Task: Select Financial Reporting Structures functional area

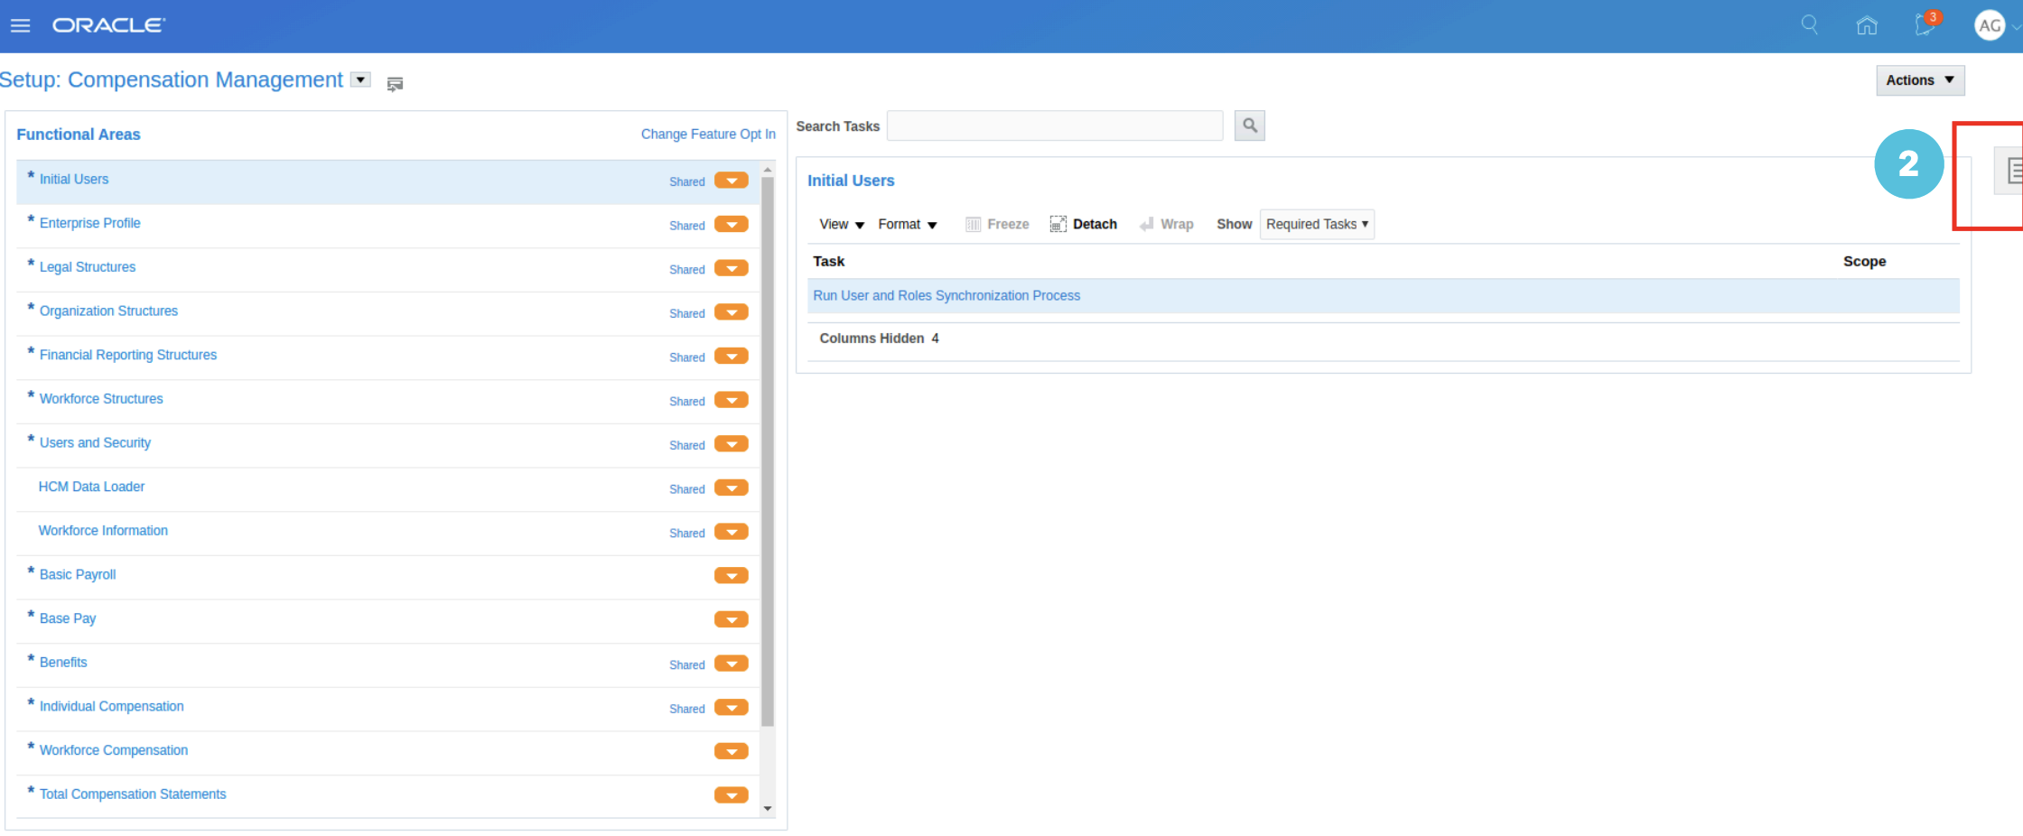Action: (x=128, y=355)
